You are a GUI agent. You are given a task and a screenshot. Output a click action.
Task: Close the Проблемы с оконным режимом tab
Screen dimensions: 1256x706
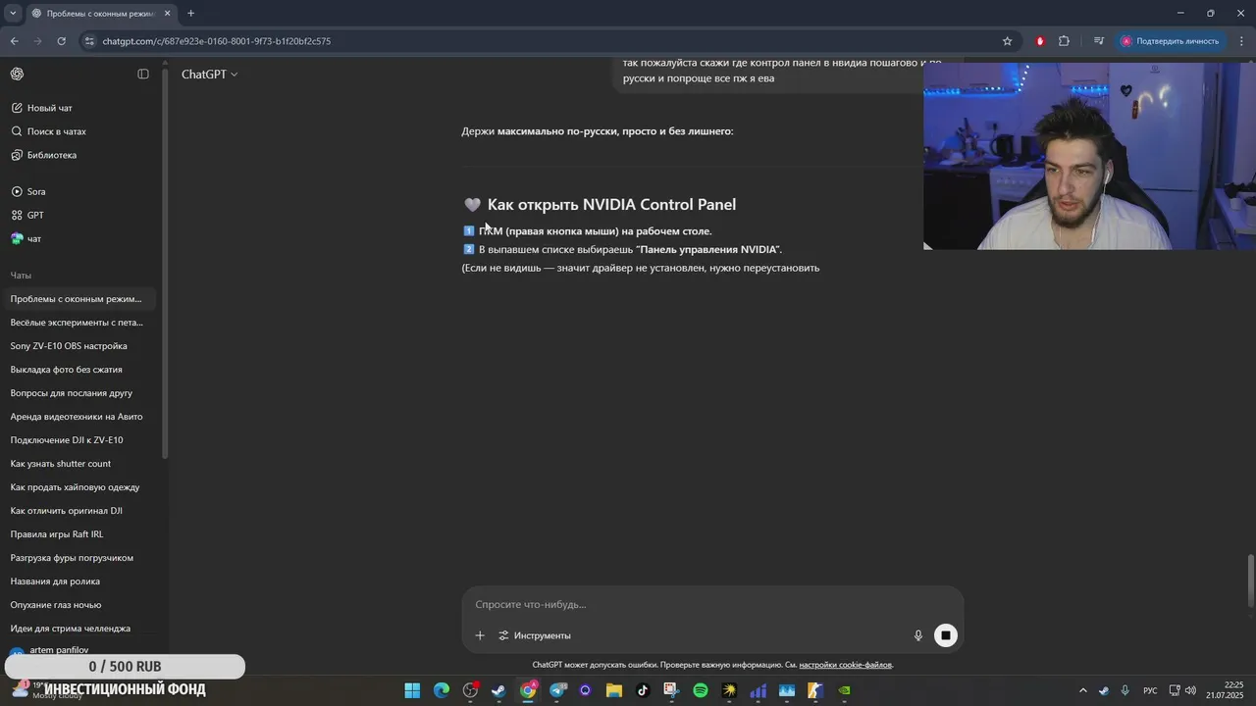coord(168,14)
